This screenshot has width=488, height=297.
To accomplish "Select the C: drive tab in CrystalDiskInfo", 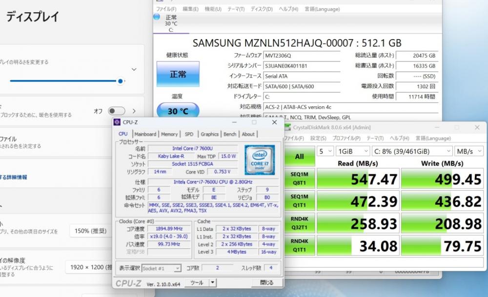I will (171, 23).
